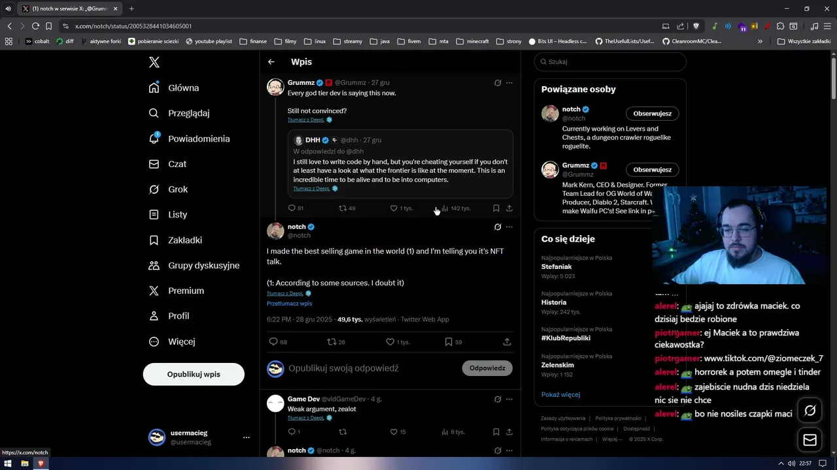Click the Opublikuj wpis button
837x470 pixels.
click(x=194, y=374)
